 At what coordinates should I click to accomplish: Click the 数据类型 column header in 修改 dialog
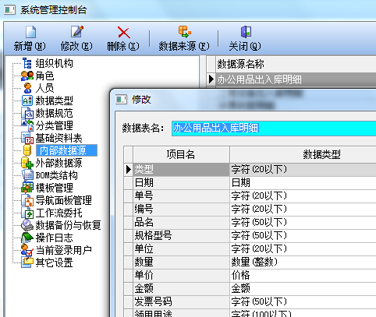pos(303,154)
